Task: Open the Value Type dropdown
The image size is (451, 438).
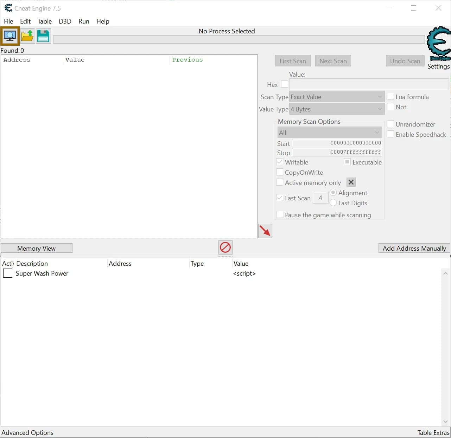Action: pyautogui.click(x=337, y=109)
